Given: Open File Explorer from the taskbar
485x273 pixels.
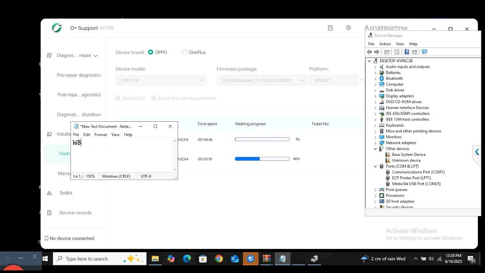Looking at the screenshot, I should 155,259.
